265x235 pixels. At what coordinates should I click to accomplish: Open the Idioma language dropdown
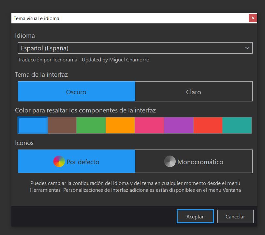(x=130, y=48)
